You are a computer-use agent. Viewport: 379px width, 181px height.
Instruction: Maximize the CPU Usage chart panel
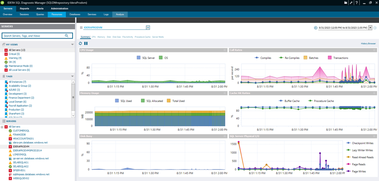225,50
